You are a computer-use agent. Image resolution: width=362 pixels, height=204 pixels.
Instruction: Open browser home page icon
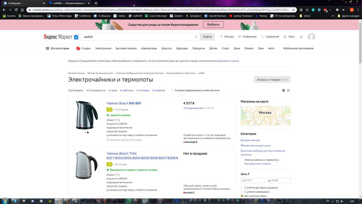tap(22, 10)
